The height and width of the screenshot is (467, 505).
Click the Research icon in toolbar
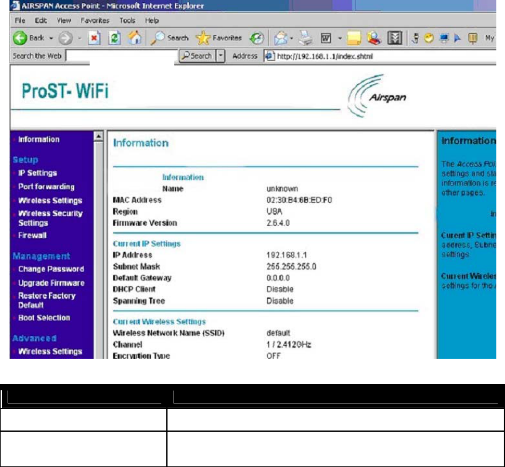374,38
